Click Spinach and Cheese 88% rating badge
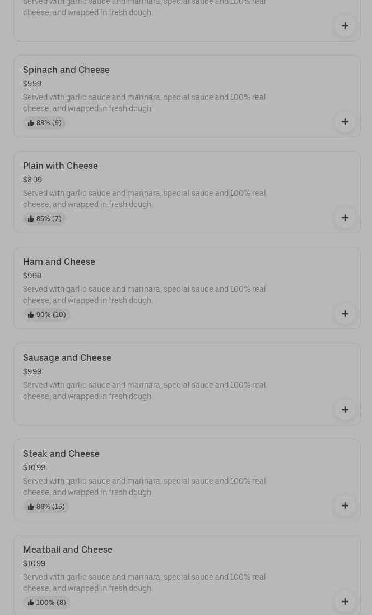 45,123
